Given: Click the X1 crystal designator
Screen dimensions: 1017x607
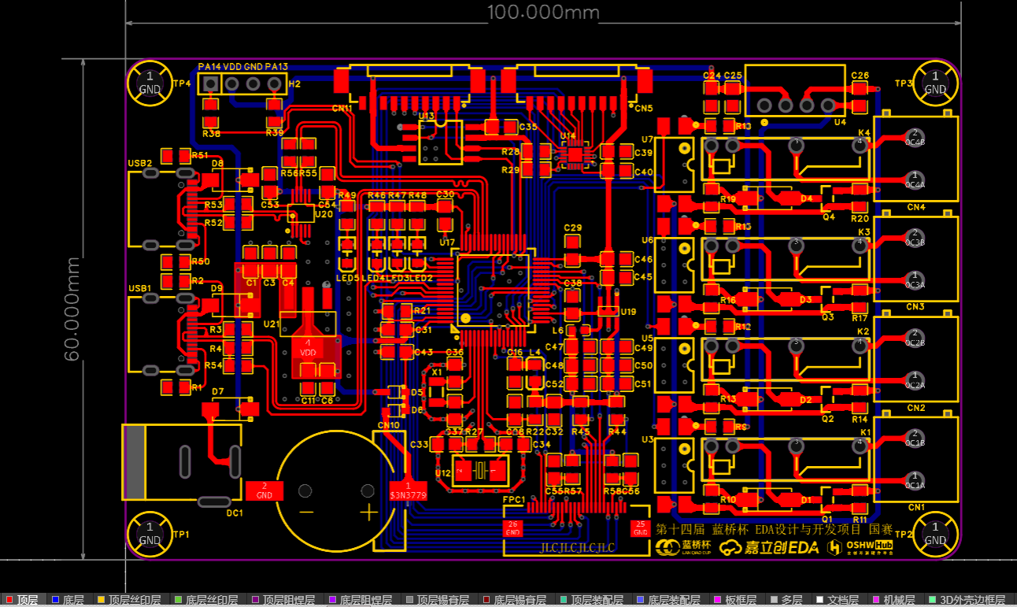Looking at the screenshot, I should (x=437, y=371).
